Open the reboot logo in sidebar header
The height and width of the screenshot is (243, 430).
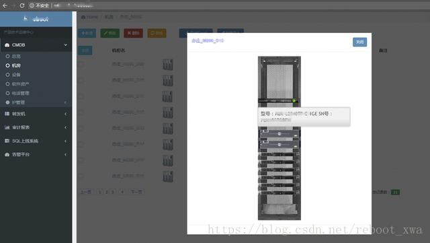(36, 19)
